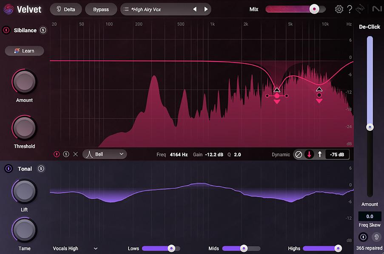The image size is (384, 254).
Task: Solo the Sibilance module
Action: (x=43, y=30)
